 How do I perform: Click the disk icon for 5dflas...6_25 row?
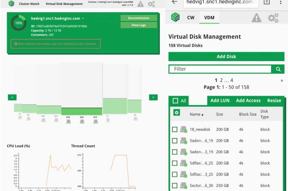[183, 163]
